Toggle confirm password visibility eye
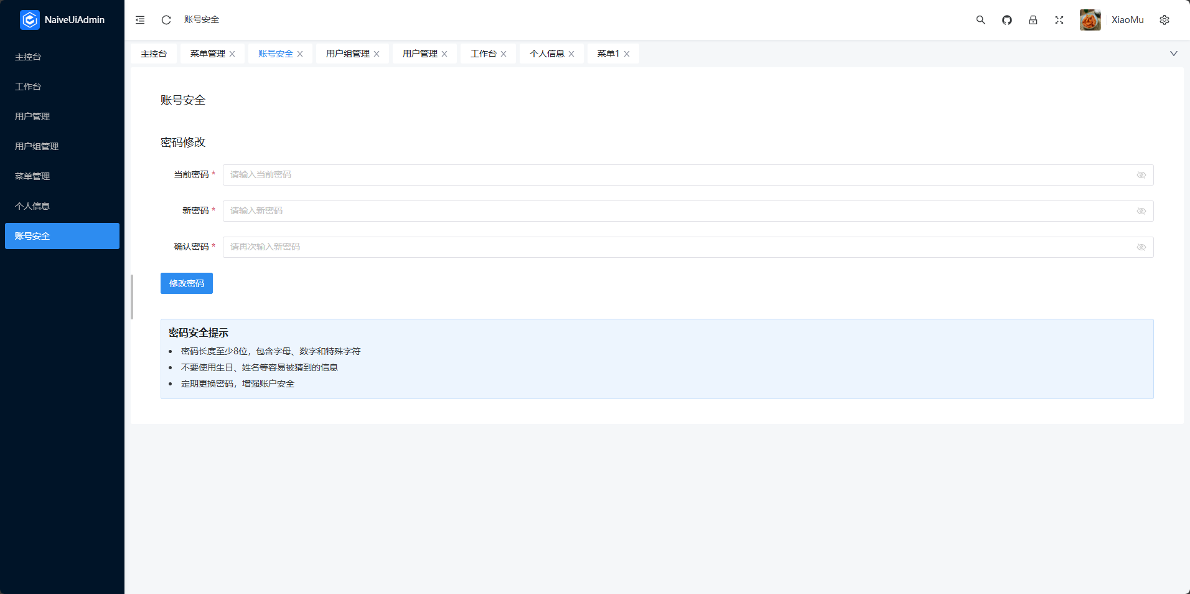Screen dimensions: 1190x594 [x=1141, y=247]
